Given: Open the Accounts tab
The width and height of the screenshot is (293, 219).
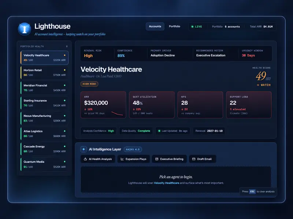Looking at the screenshot, I should [155, 26].
